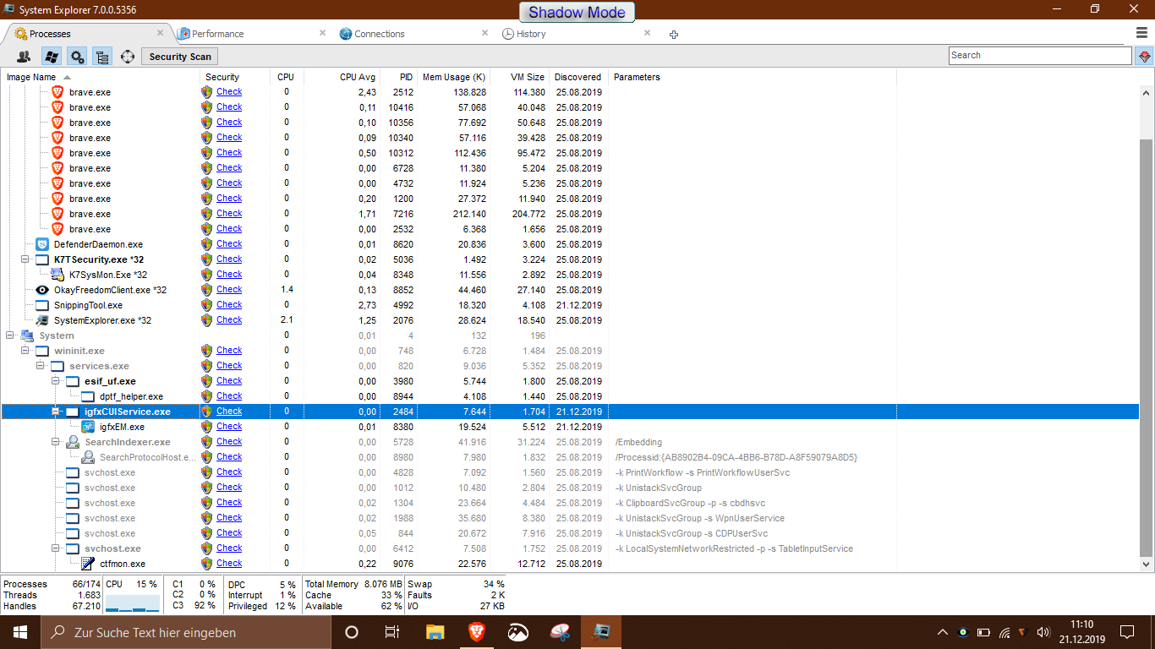Open Cortana circle on the taskbar

[352, 632]
